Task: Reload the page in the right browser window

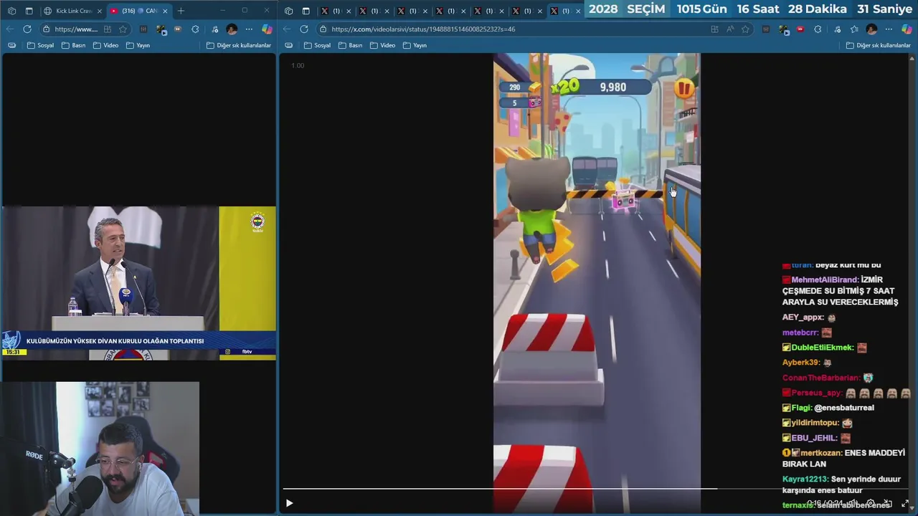Action: (x=304, y=29)
